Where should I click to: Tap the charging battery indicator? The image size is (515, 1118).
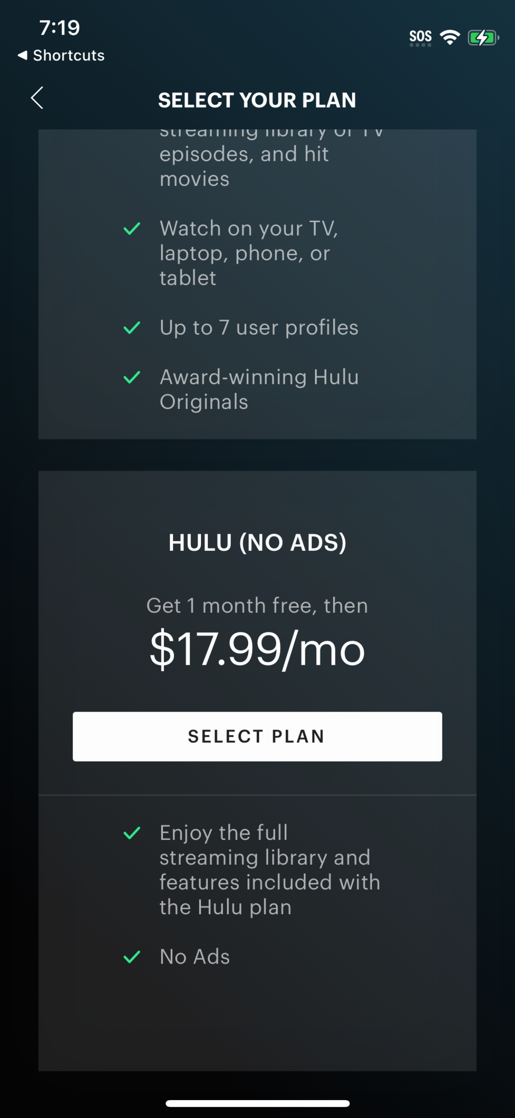click(x=482, y=38)
